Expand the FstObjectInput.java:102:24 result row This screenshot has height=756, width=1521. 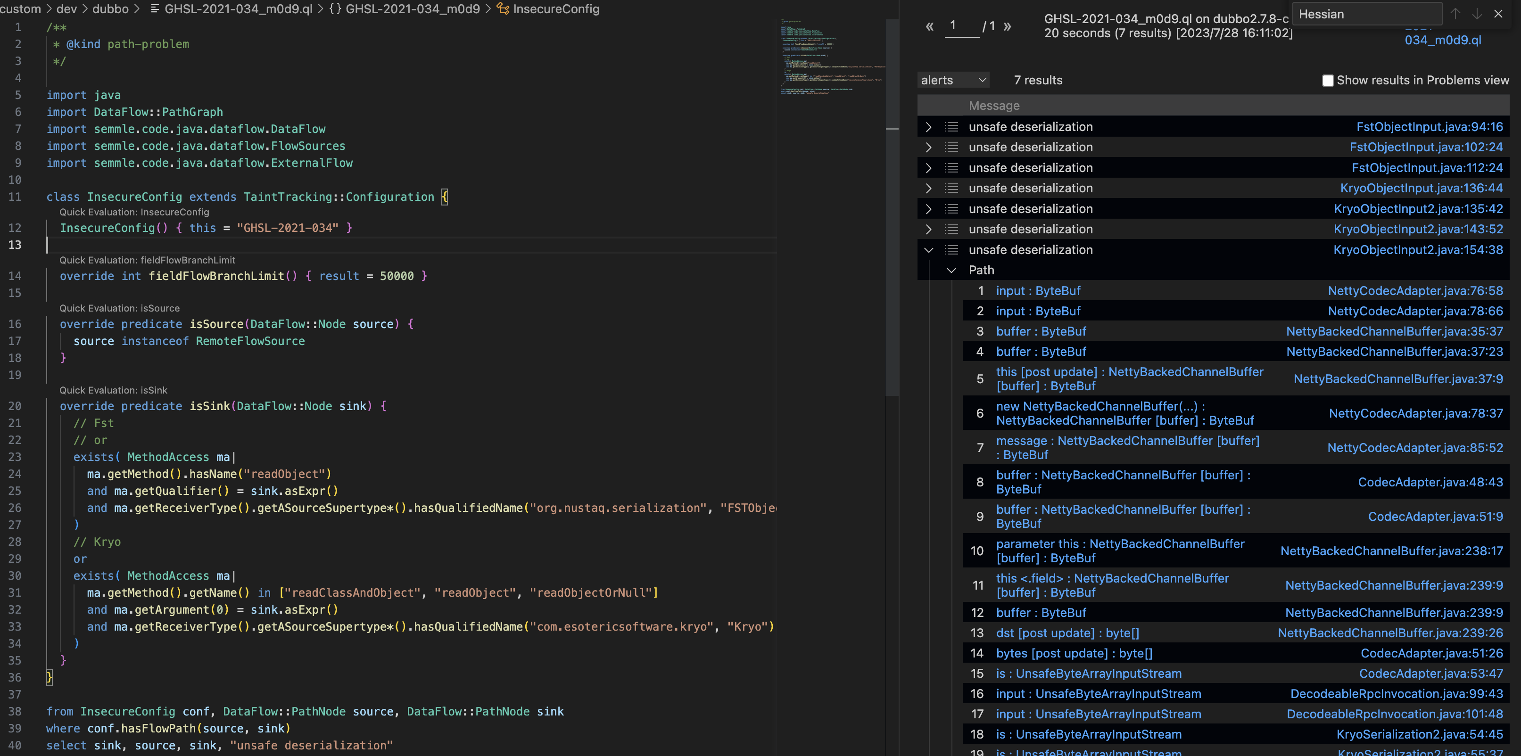(928, 147)
